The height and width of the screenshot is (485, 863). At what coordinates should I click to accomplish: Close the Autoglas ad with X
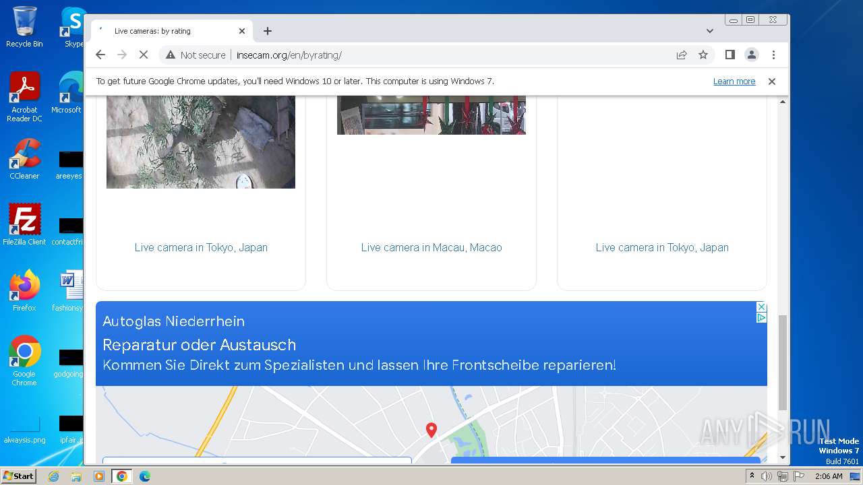coord(761,307)
